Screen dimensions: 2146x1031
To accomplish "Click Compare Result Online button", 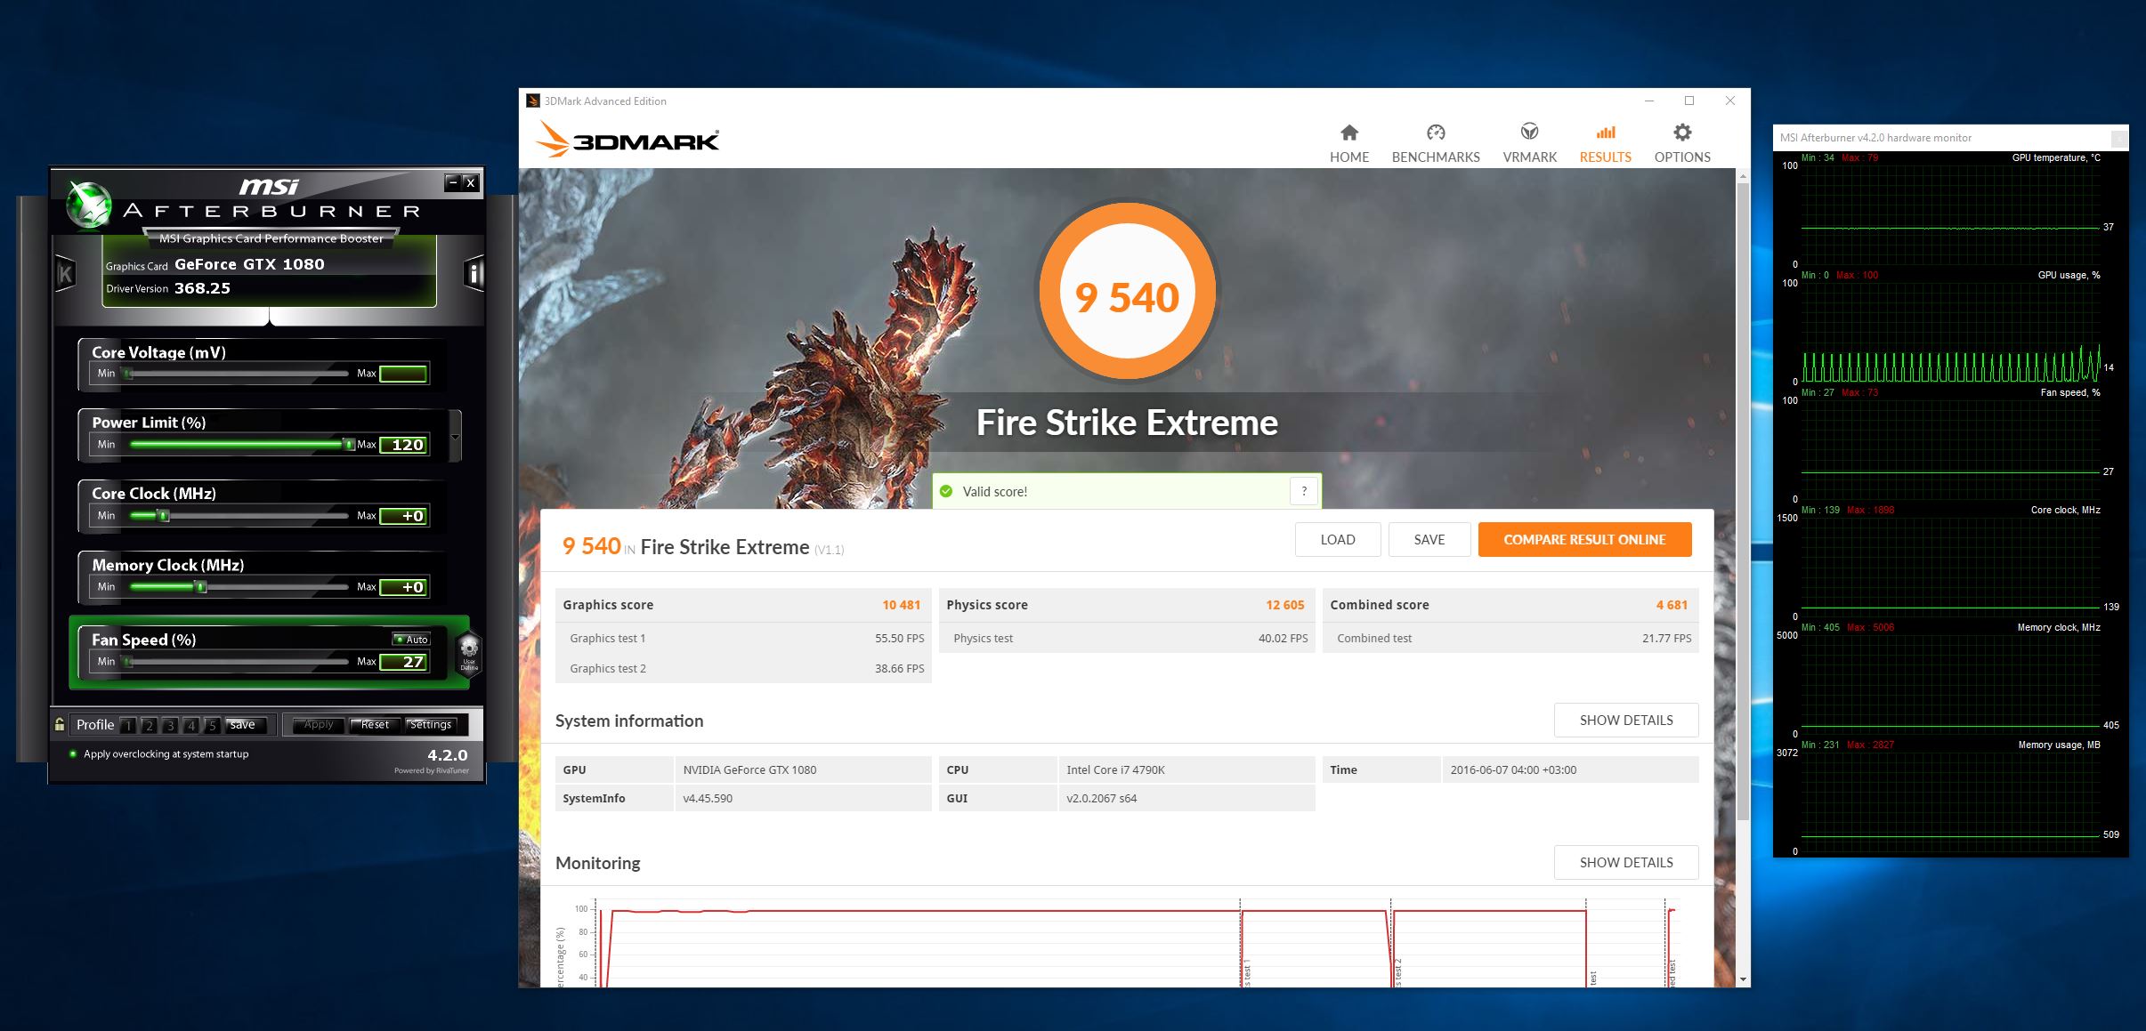I will coord(1583,539).
